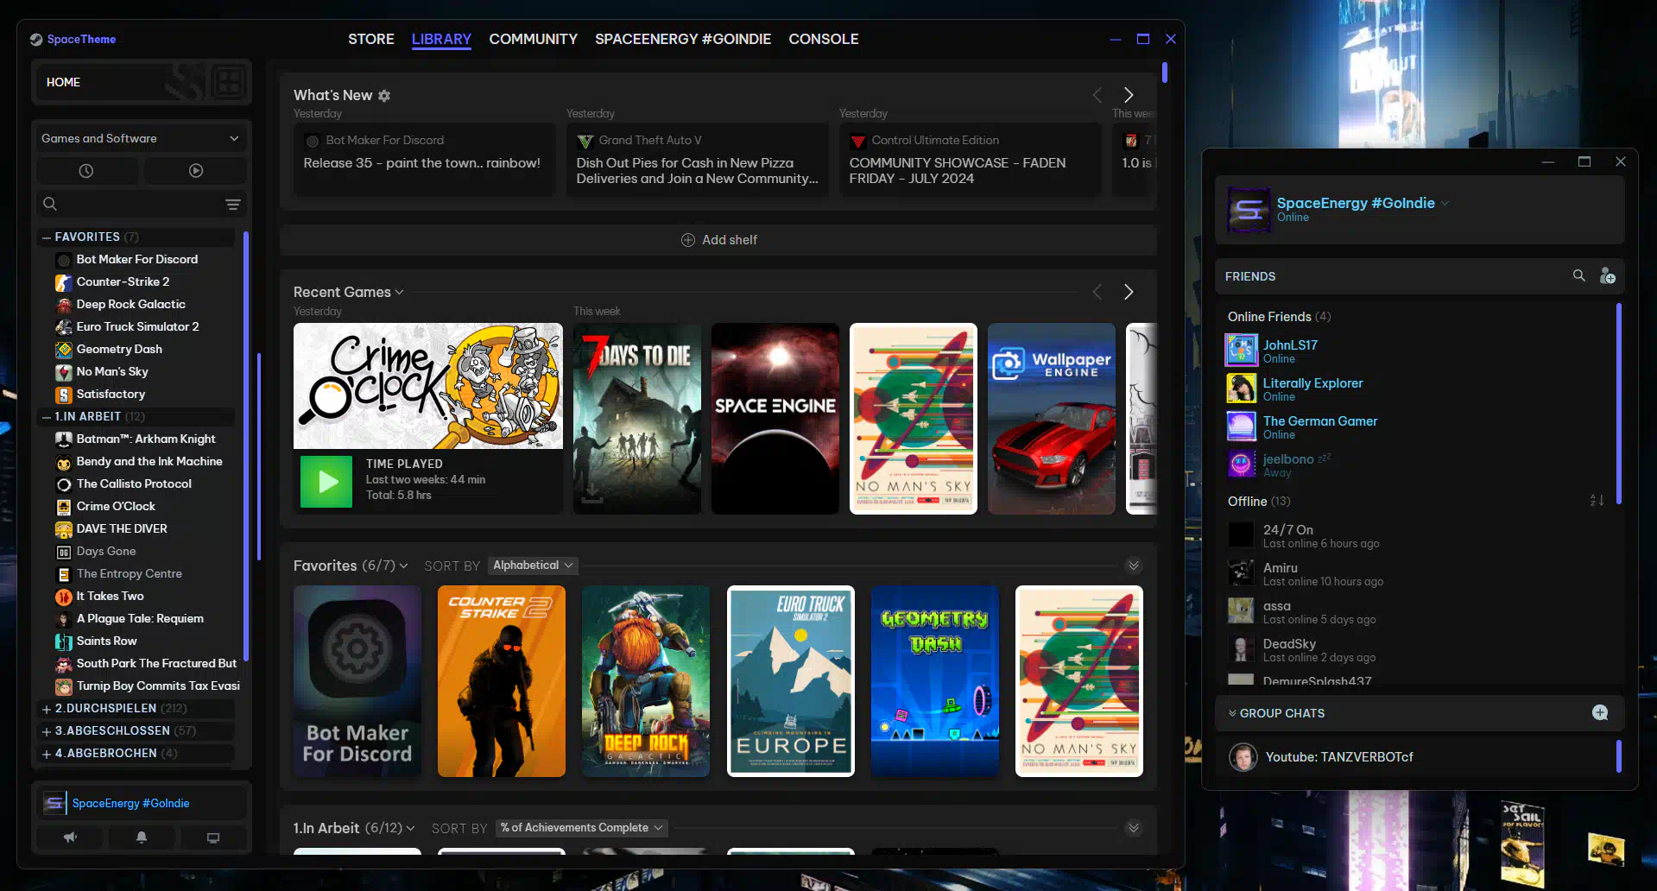
Task: Click friends list vertical scrollbar
Action: [x=1618, y=403]
